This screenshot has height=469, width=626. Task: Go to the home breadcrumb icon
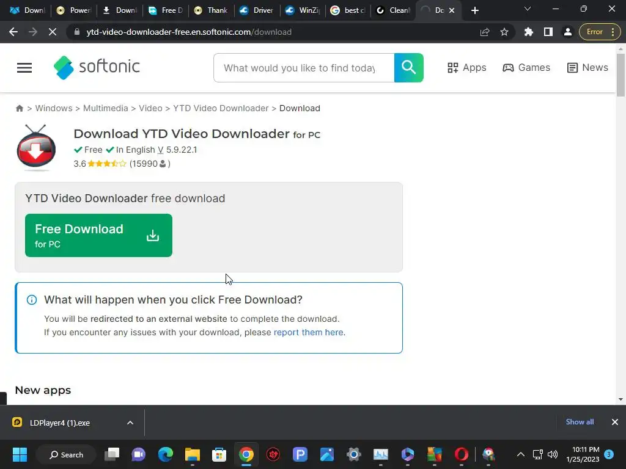tap(19, 109)
